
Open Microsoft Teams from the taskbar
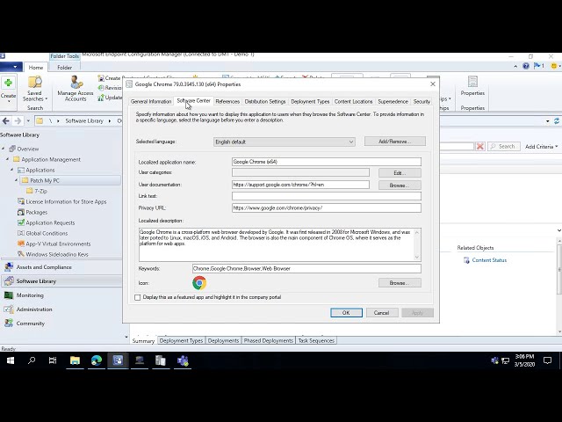coord(183,360)
